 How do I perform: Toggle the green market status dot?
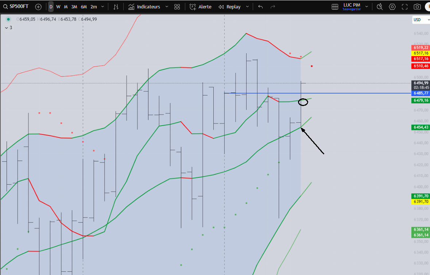(8, 19)
